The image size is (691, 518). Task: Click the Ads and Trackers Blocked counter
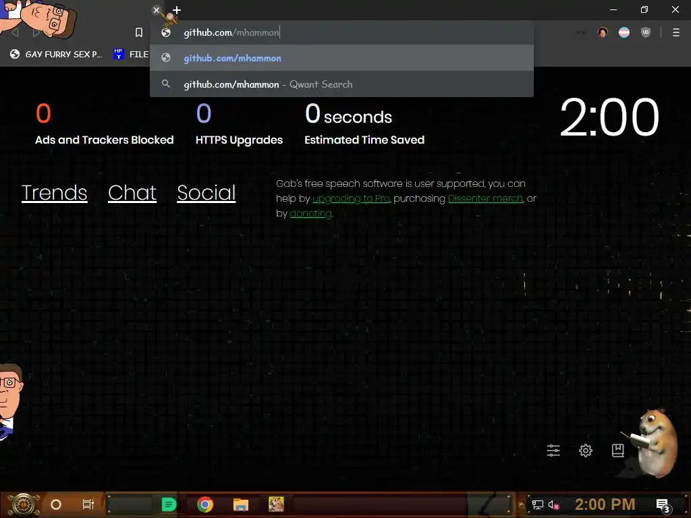(x=104, y=124)
